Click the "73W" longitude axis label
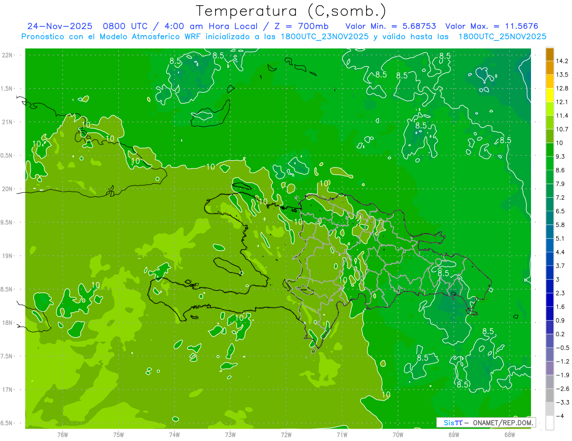Viewport: 572px width, 441px height. click(x=230, y=434)
